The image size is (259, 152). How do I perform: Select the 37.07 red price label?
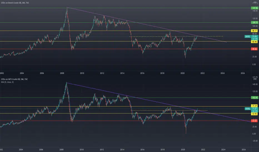(255, 121)
